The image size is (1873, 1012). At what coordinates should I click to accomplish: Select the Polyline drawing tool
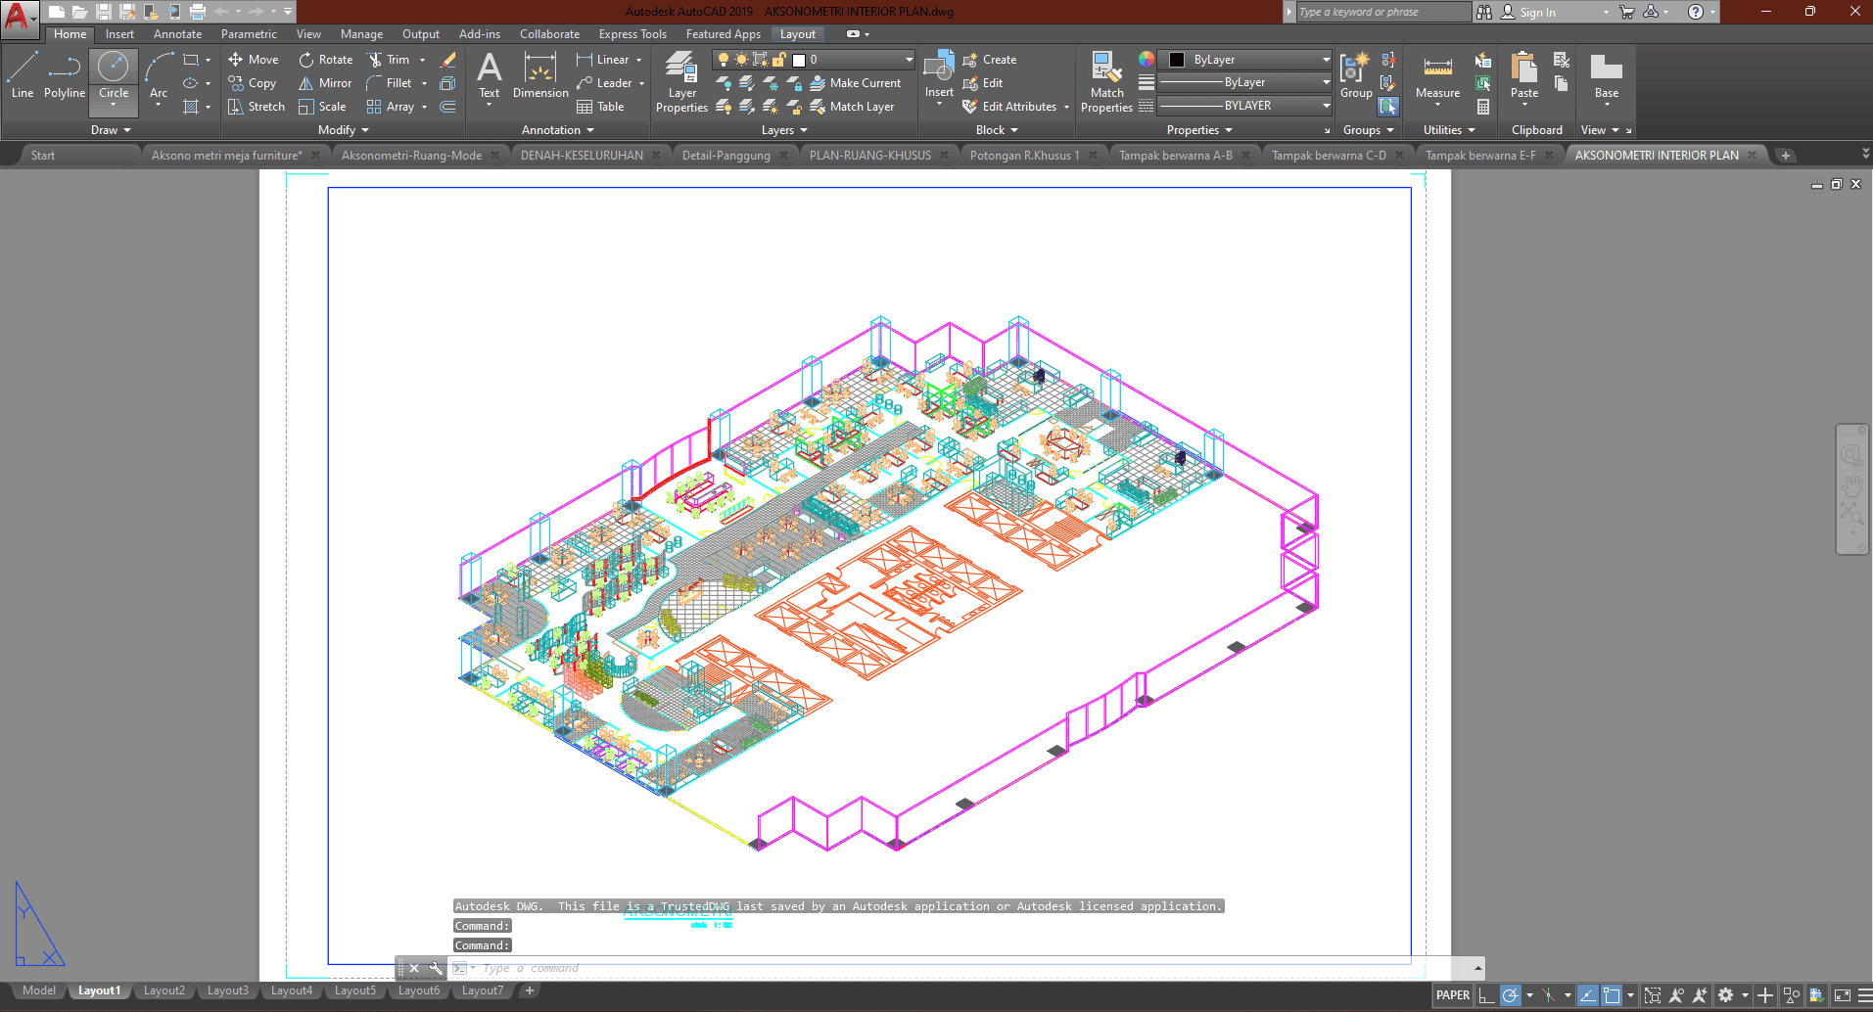coord(65,76)
